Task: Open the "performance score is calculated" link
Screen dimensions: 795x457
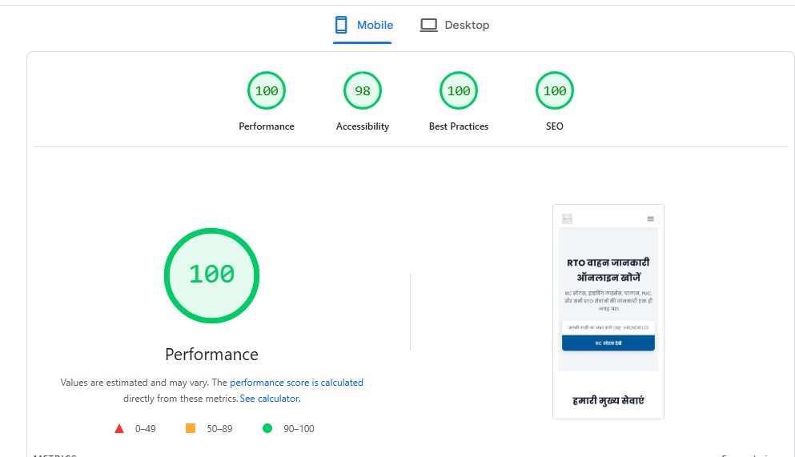Action: pos(296,383)
